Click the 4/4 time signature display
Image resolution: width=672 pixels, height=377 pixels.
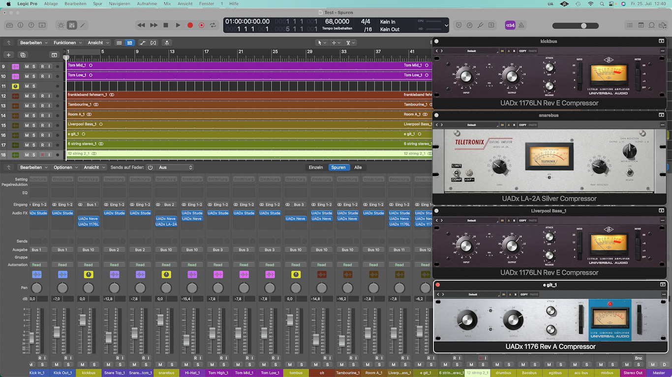(366, 22)
